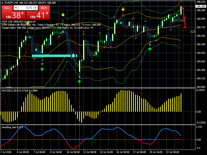Screen dimensions: 207x155
Task: Click the 185.990 price scale label
Action: pos(201,19)
